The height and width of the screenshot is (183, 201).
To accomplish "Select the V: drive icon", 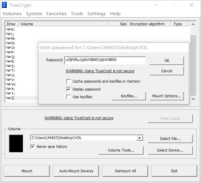I will tap(8, 80).
